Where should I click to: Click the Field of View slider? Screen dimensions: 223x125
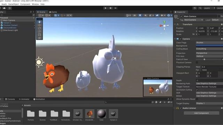pyautogui.click(x=209, y=59)
